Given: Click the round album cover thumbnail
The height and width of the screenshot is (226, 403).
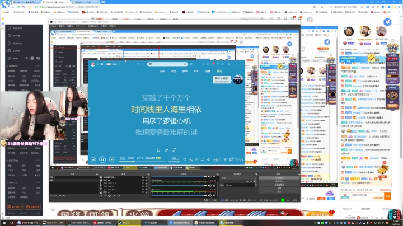Looking at the screenshot, I should (x=238, y=79).
